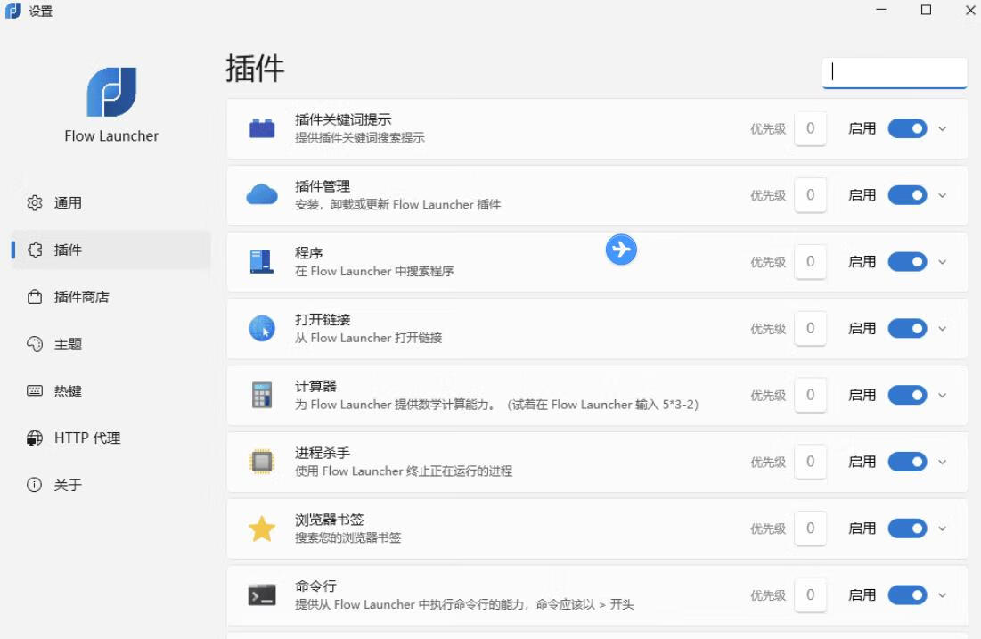Maximize the 设置 window

tap(926, 10)
